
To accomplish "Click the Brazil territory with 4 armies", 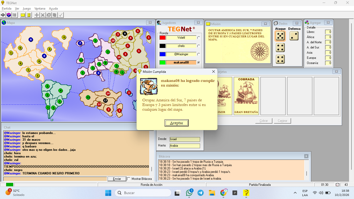I will click(61, 90).
